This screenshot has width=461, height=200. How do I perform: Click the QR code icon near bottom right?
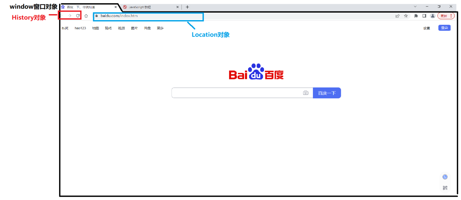pyautogui.click(x=445, y=187)
